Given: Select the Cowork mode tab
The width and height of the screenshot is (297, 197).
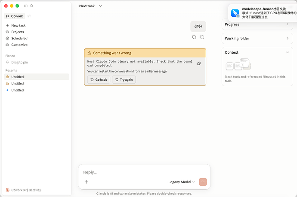Looking at the screenshot, I should [x=15, y=16].
